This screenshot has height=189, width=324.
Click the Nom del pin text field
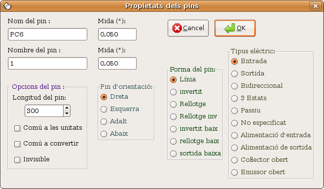tap(47, 35)
